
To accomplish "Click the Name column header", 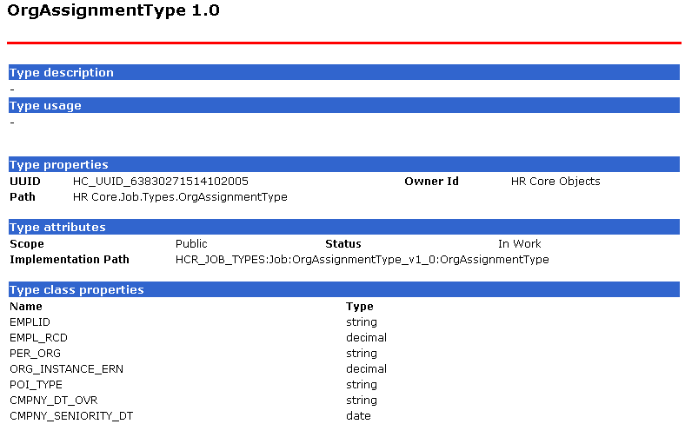I will pyautogui.click(x=26, y=306).
